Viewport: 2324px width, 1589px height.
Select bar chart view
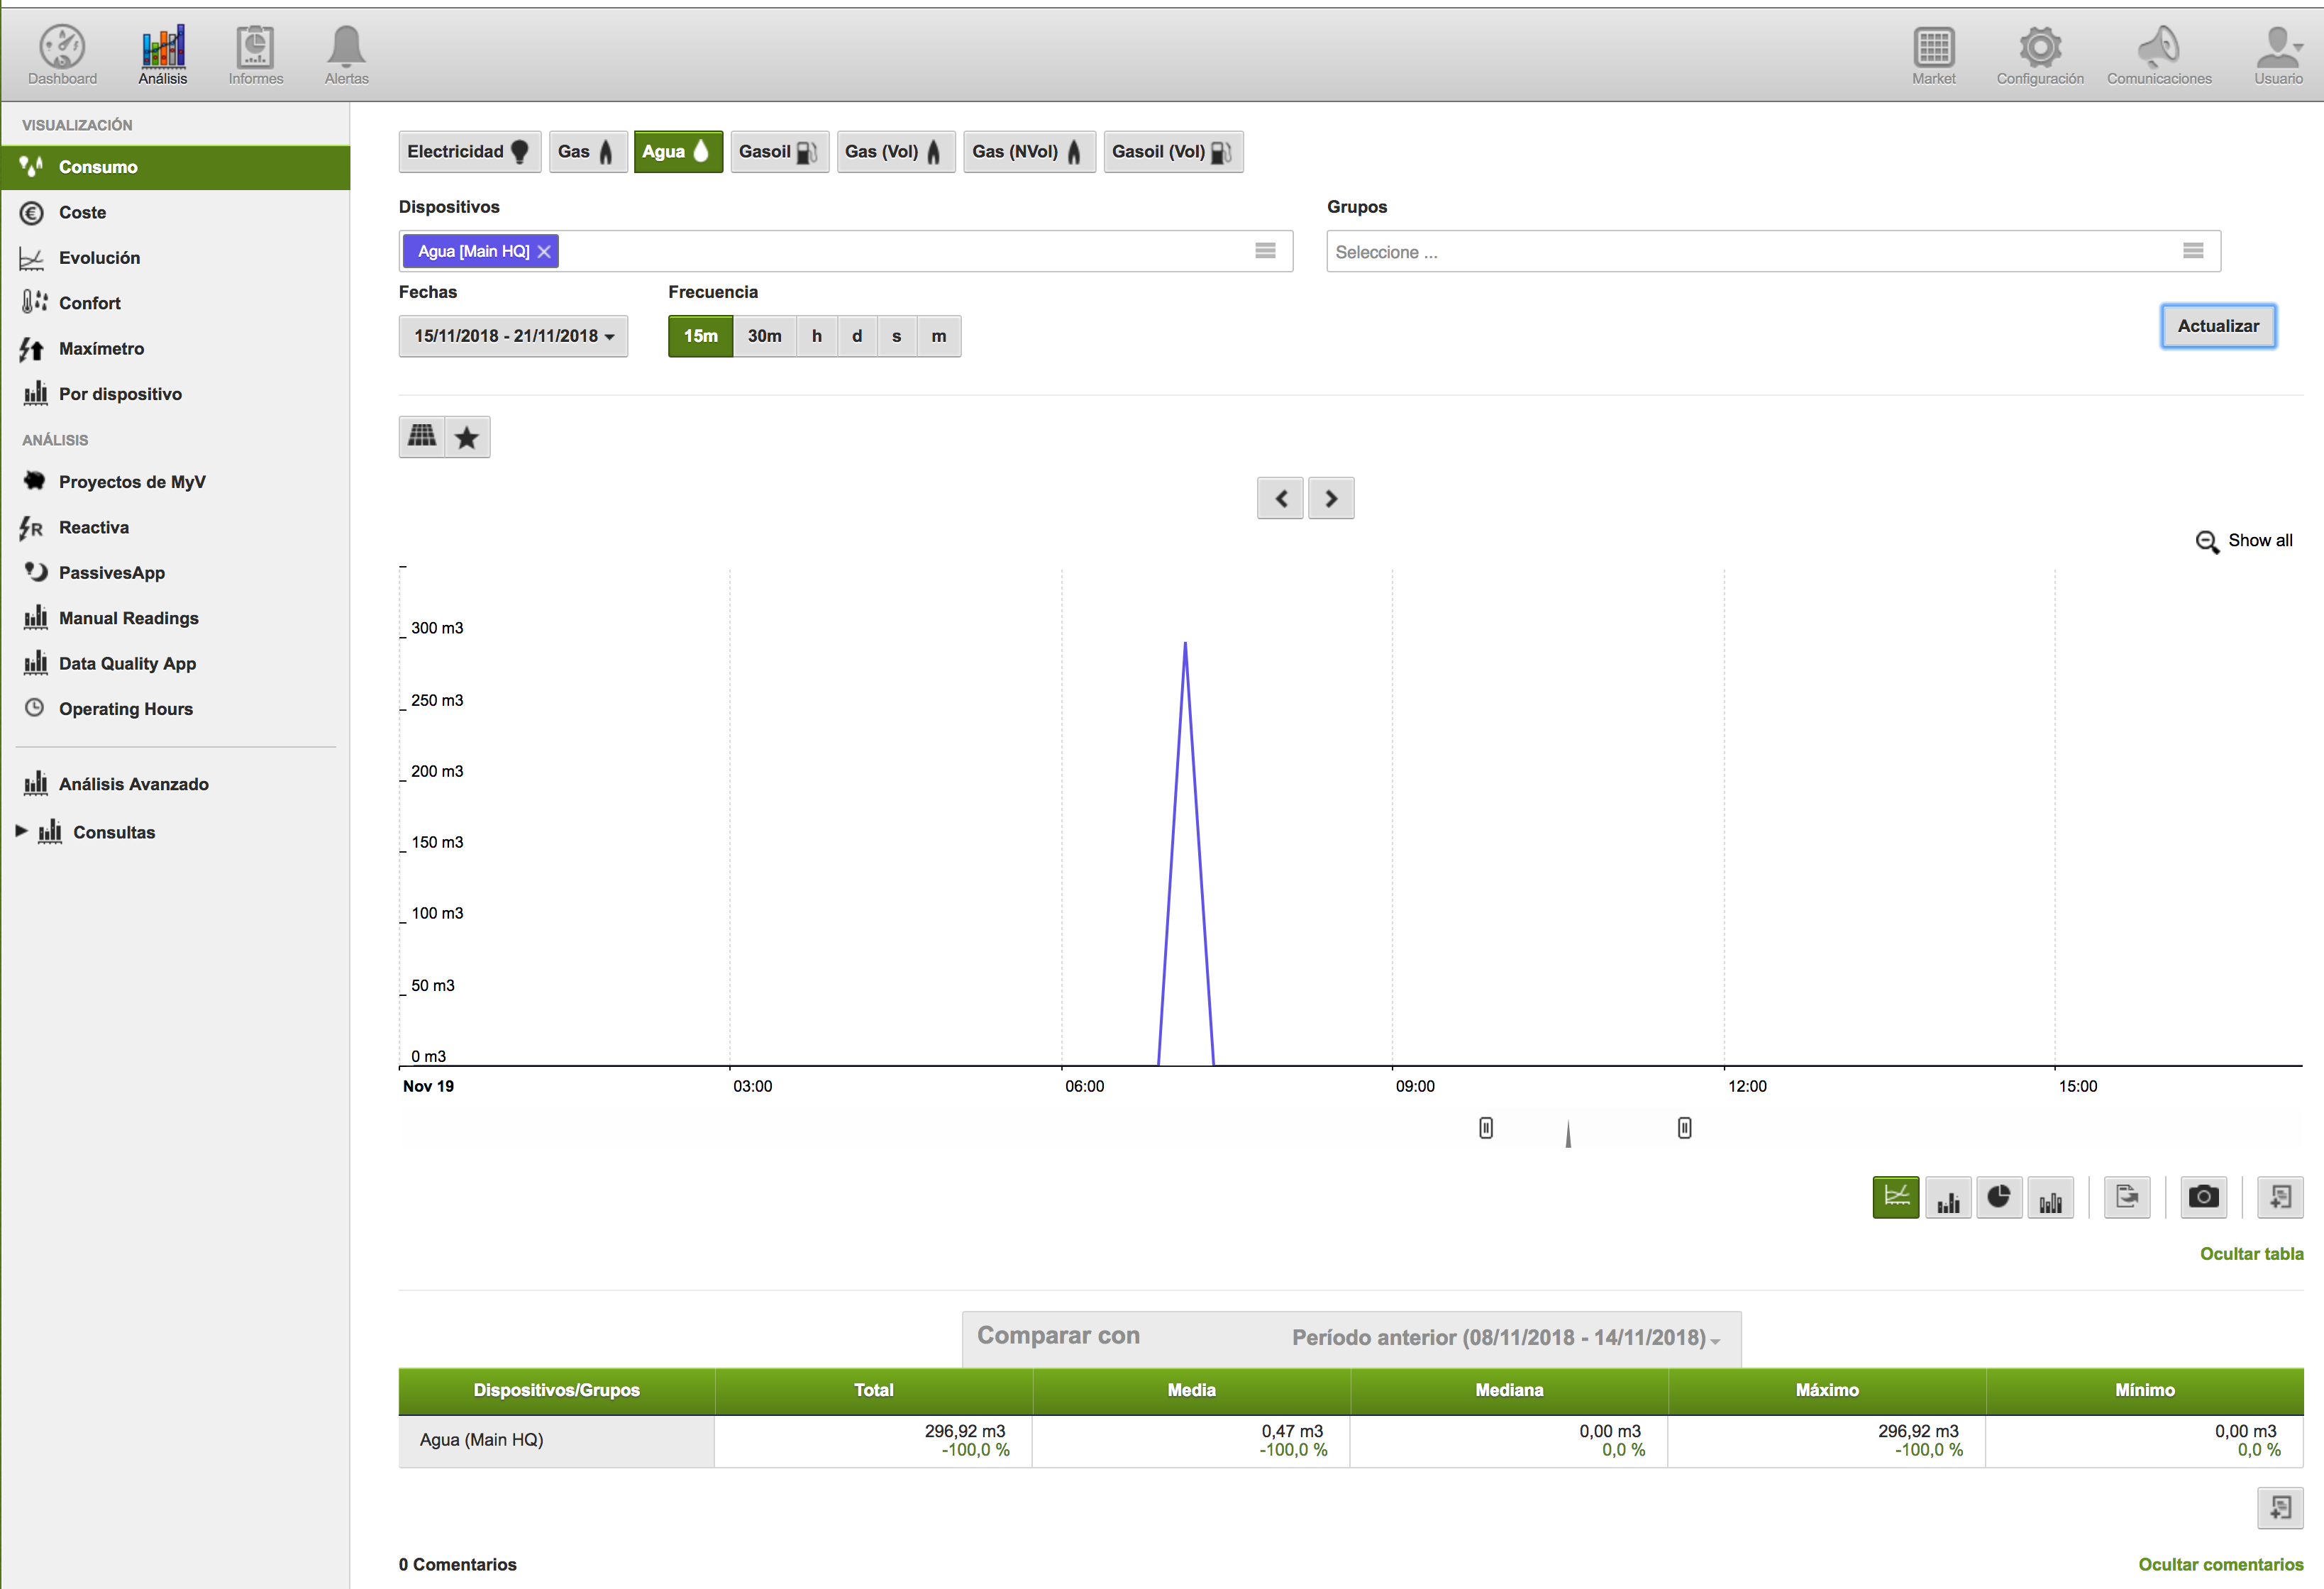(x=1948, y=1197)
